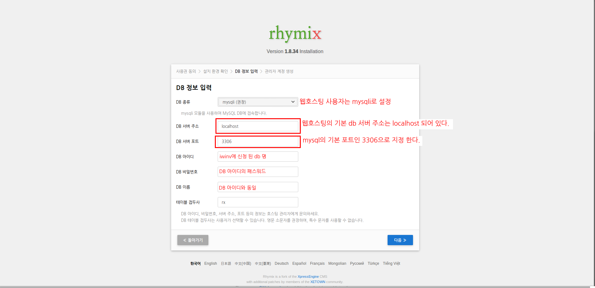The width and height of the screenshot is (595, 288).
Task: Switch language to English
Action: coord(211,263)
